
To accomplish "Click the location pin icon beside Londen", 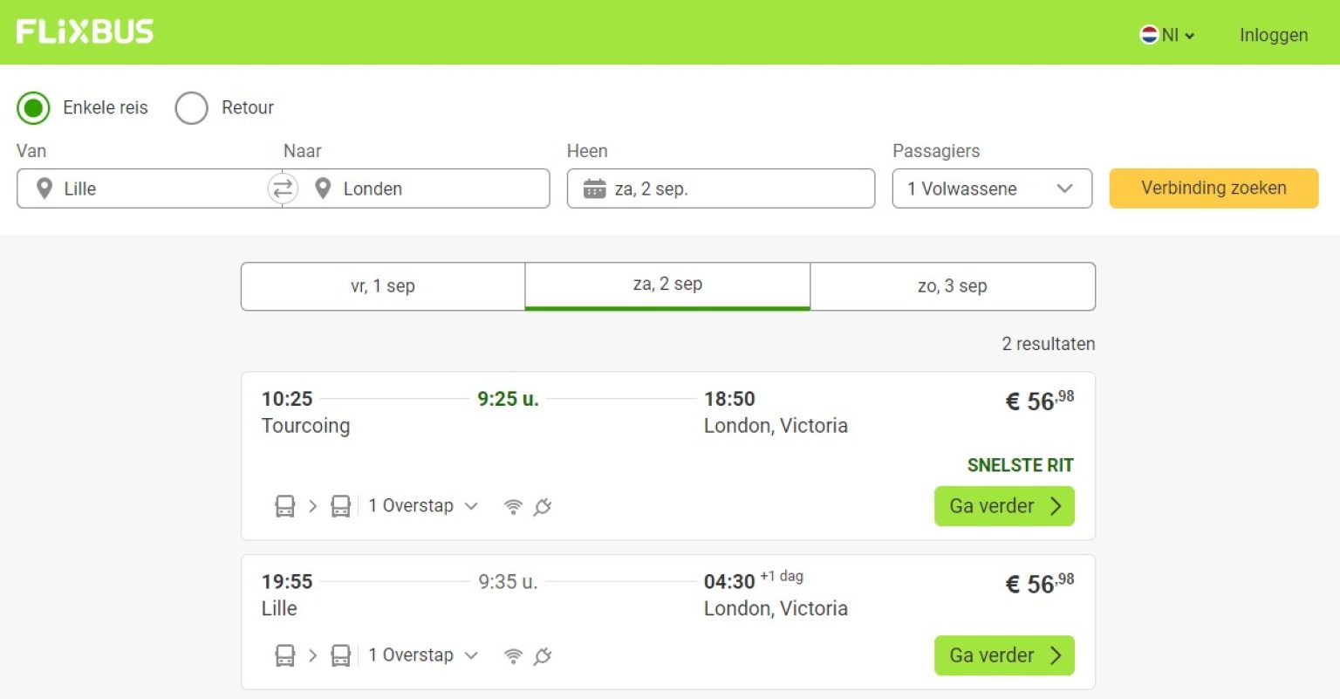I will [323, 188].
